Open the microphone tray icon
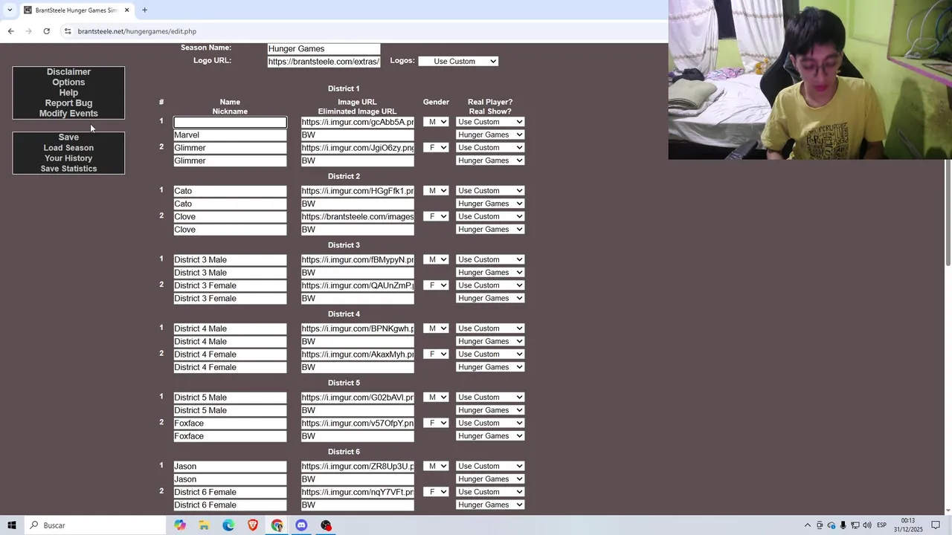This screenshot has width=952, height=535. pyautogui.click(x=843, y=525)
